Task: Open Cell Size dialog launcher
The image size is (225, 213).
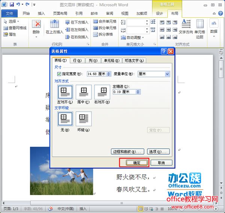Action: pos(154,44)
